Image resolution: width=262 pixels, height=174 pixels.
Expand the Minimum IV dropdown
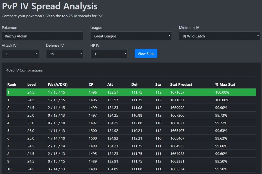click(219, 36)
